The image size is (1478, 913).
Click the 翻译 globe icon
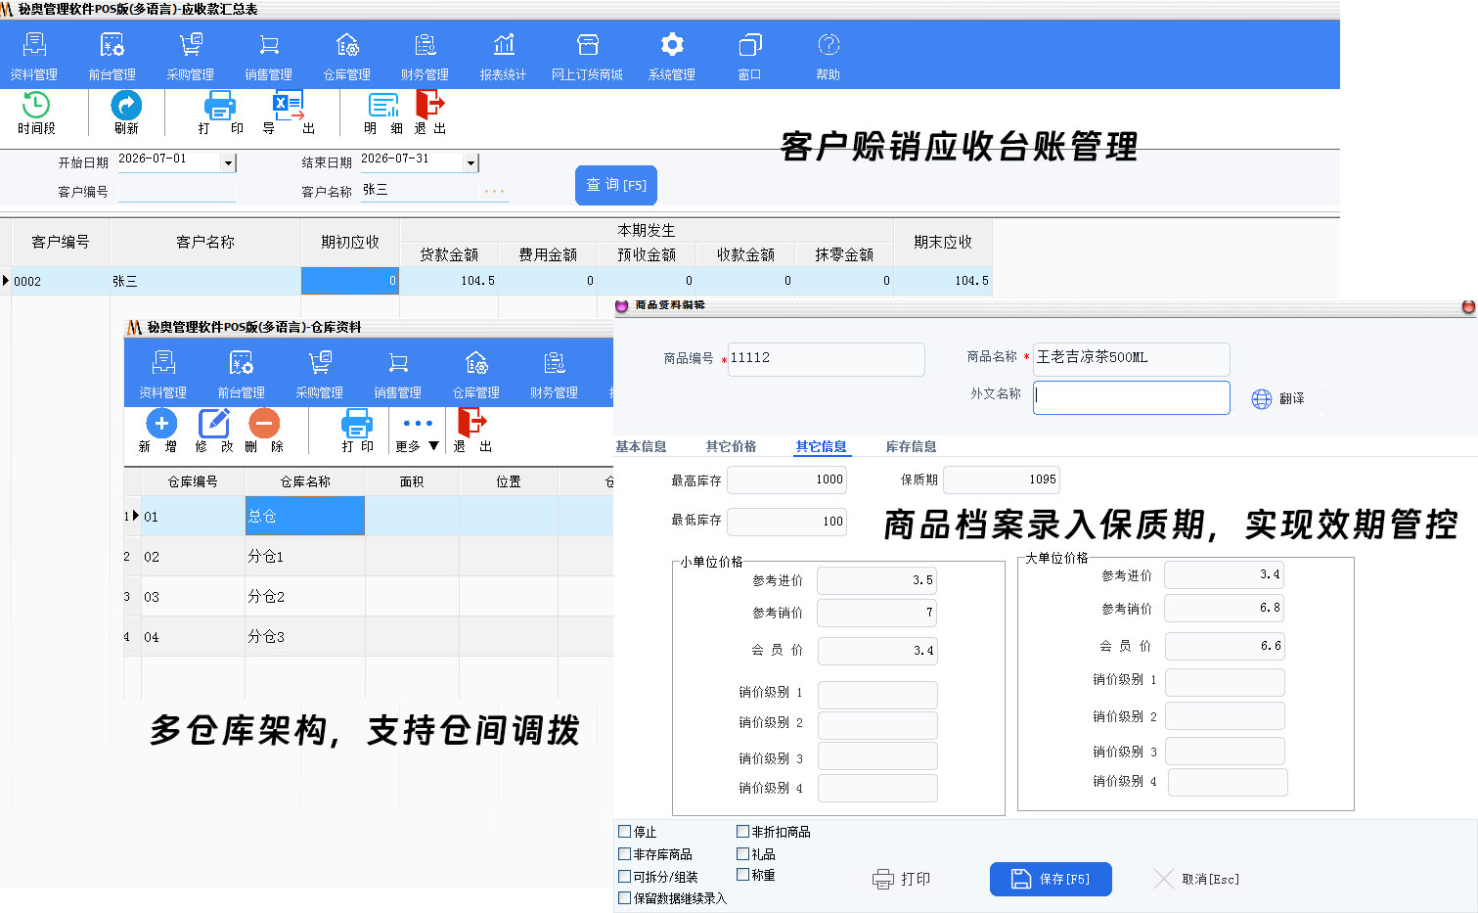point(1262,398)
